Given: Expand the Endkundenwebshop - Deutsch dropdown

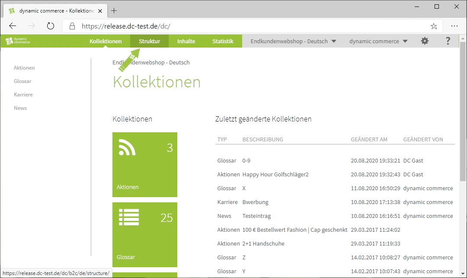Looking at the screenshot, I should (293, 41).
